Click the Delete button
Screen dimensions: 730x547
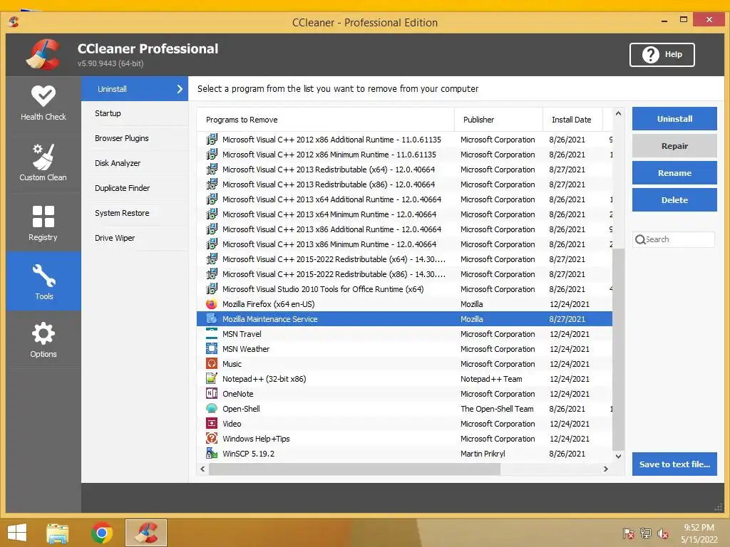[674, 200]
